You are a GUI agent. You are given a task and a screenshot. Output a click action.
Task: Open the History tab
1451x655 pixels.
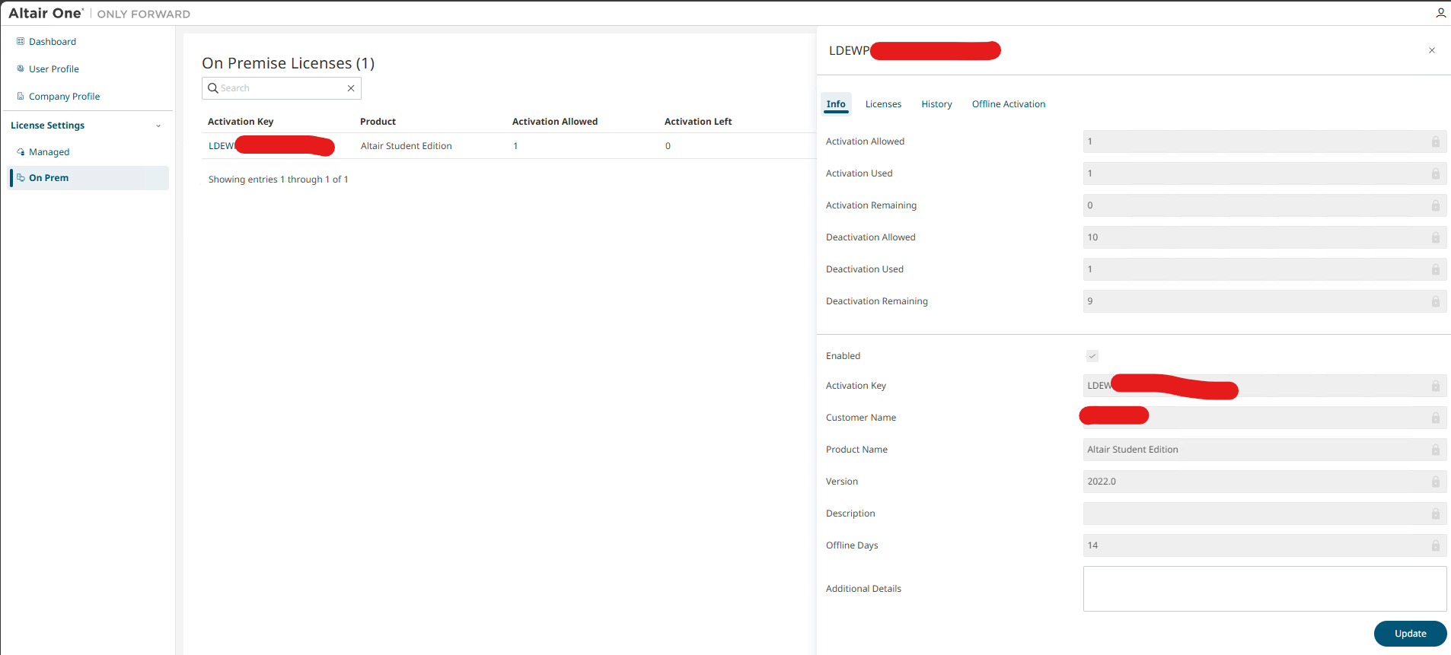pyautogui.click(x=936, y=104)
